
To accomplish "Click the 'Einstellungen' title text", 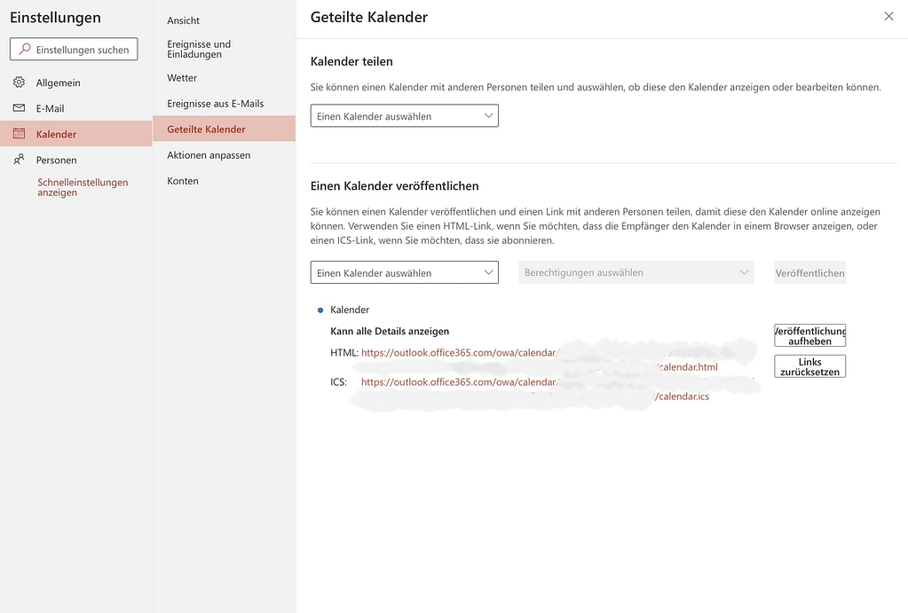I will 55,18.
